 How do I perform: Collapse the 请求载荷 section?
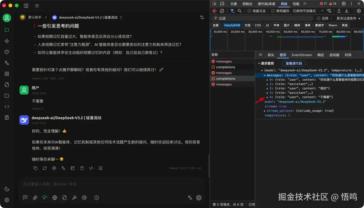coord(259,64)
